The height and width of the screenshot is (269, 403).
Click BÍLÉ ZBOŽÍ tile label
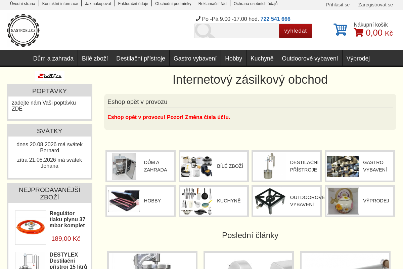(230, 166)
